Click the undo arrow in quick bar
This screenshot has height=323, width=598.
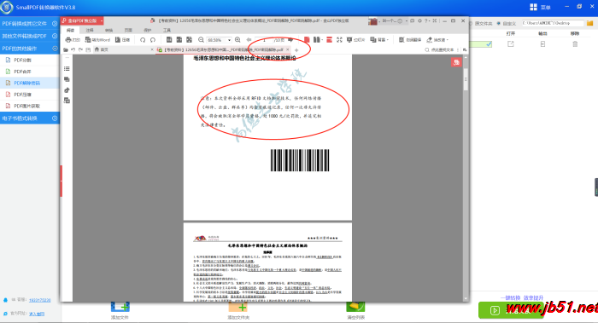pos(73,49)
